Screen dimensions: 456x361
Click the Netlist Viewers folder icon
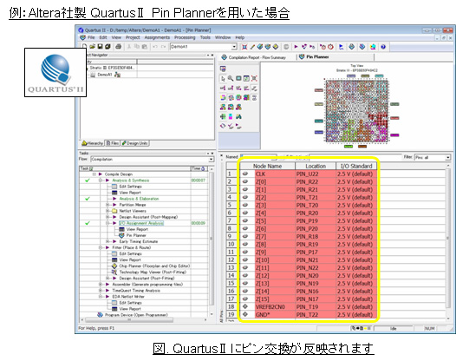pos(114,211)
